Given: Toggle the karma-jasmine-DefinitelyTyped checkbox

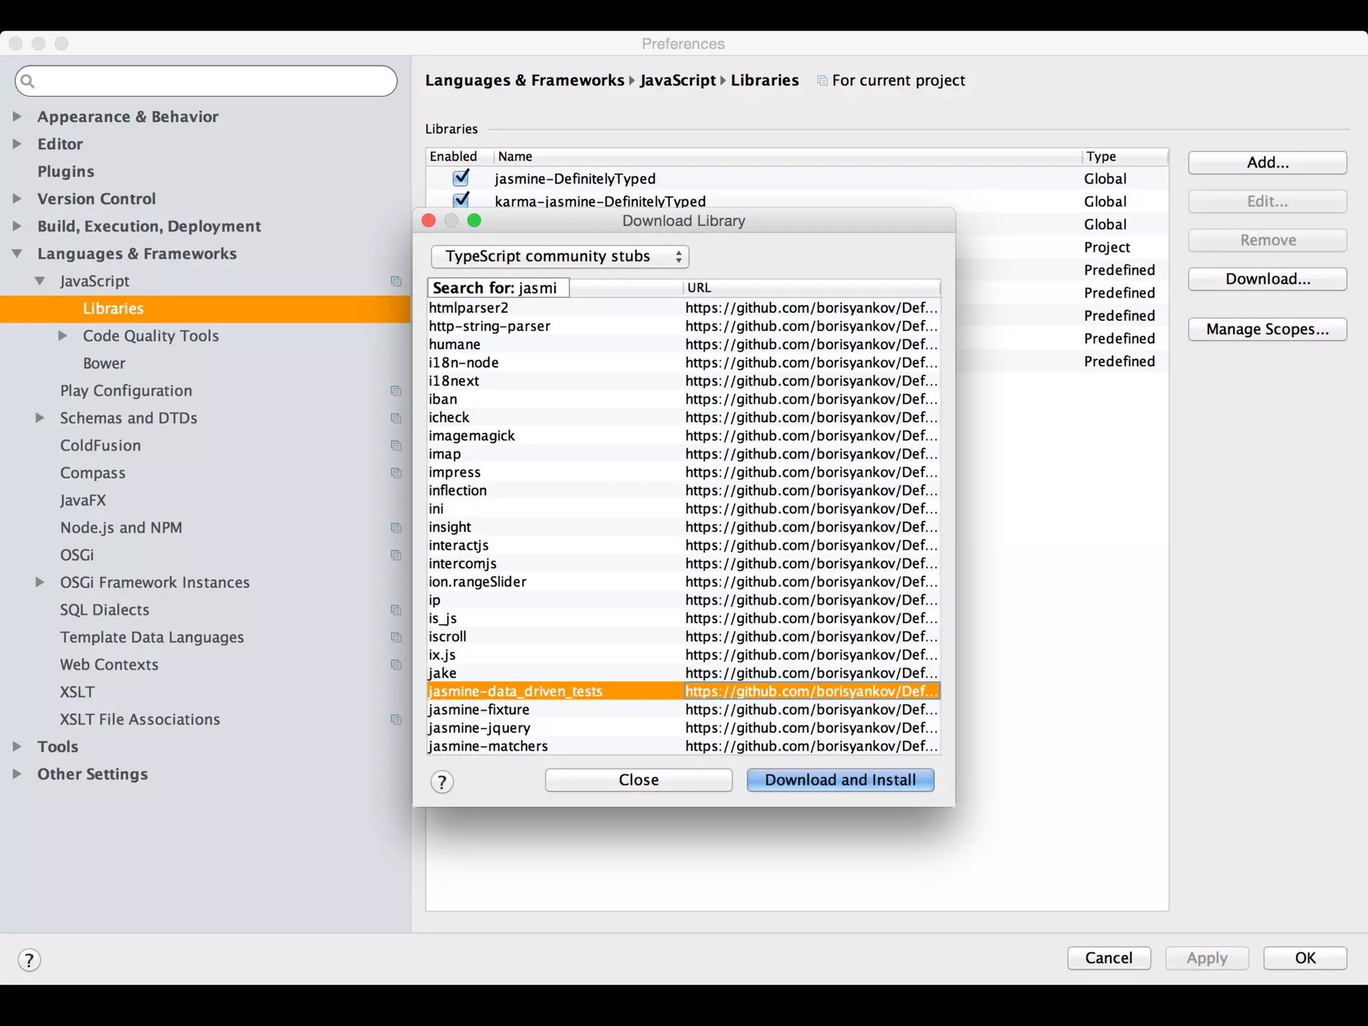Looking at the screenshot, I should tap(460, 200).
